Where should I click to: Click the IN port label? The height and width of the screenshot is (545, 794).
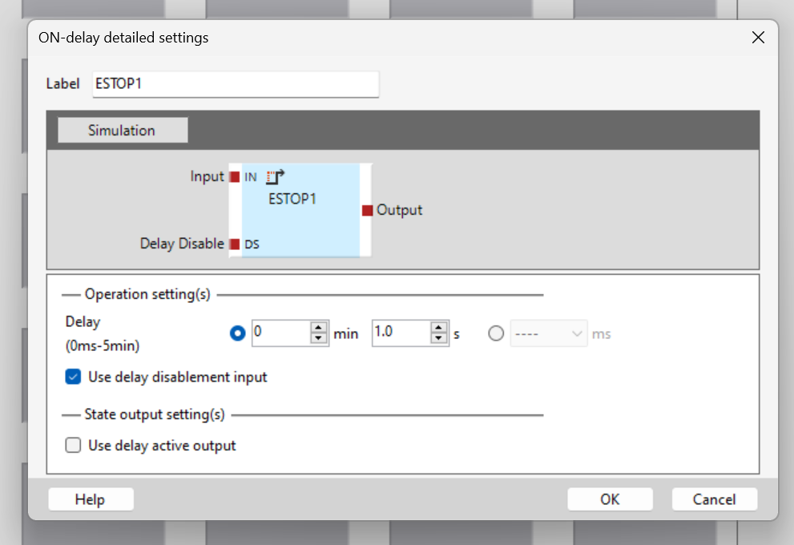[x=251, y=177]
